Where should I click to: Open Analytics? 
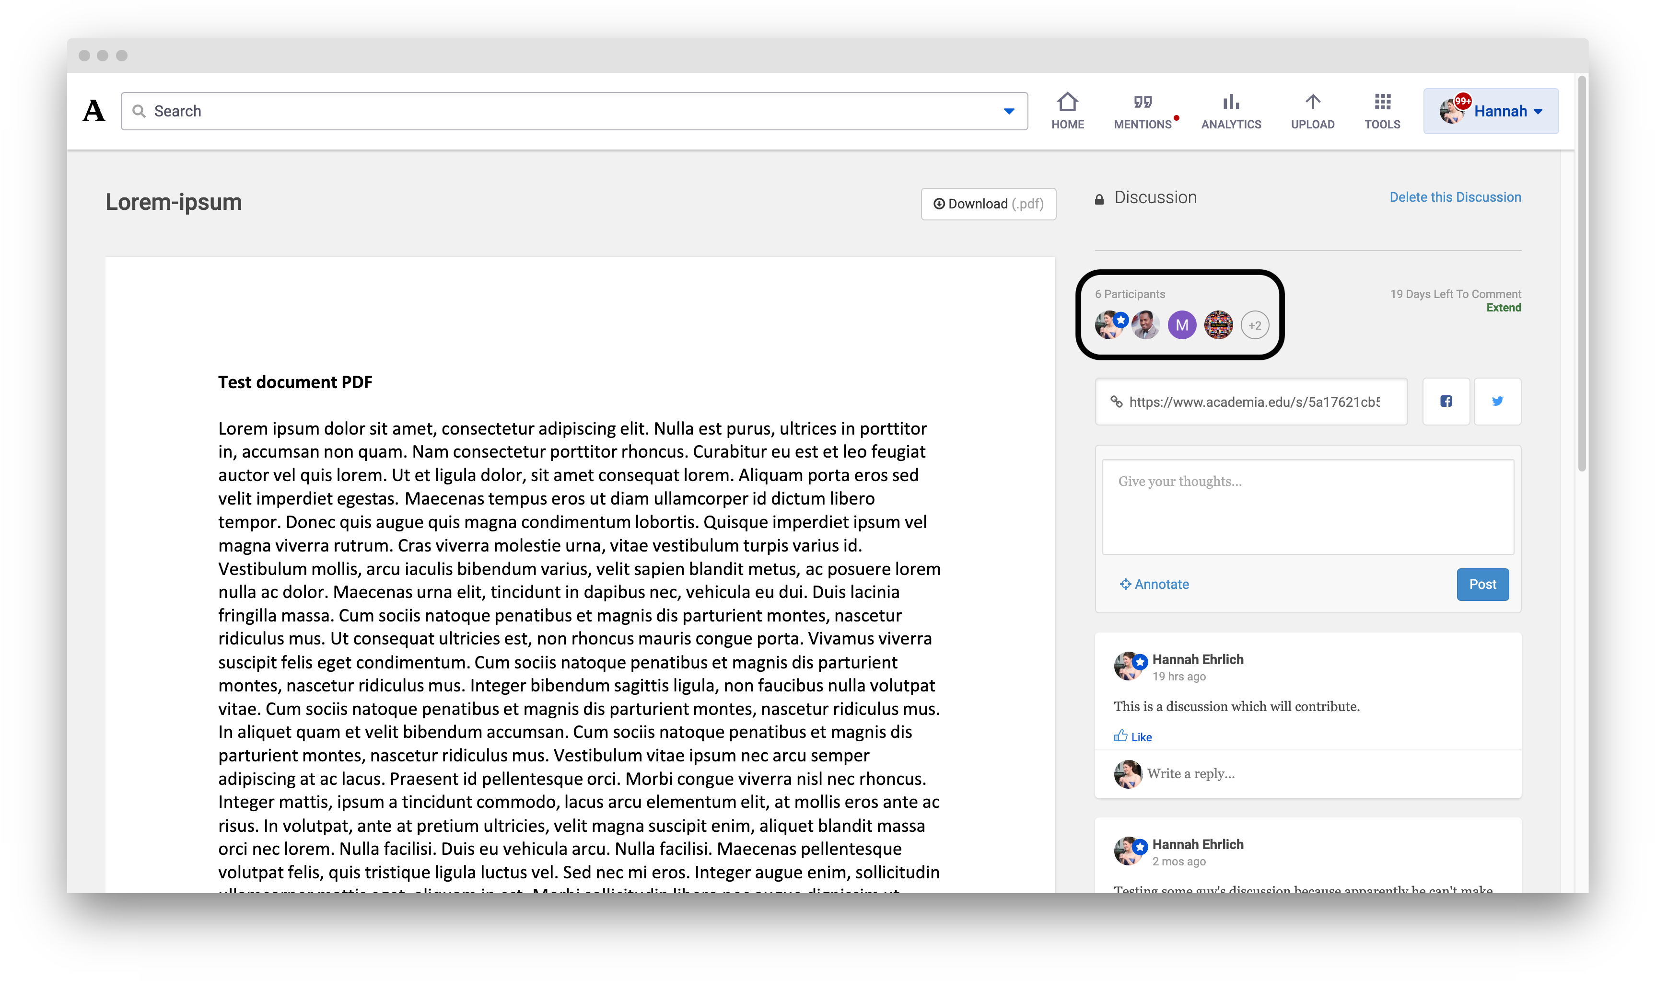(1231, 111)
